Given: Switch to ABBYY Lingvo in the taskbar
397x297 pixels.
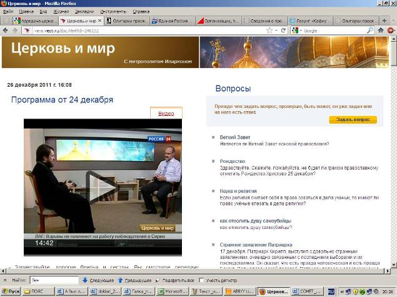Looking at the screenshot, I should point(239,291).
